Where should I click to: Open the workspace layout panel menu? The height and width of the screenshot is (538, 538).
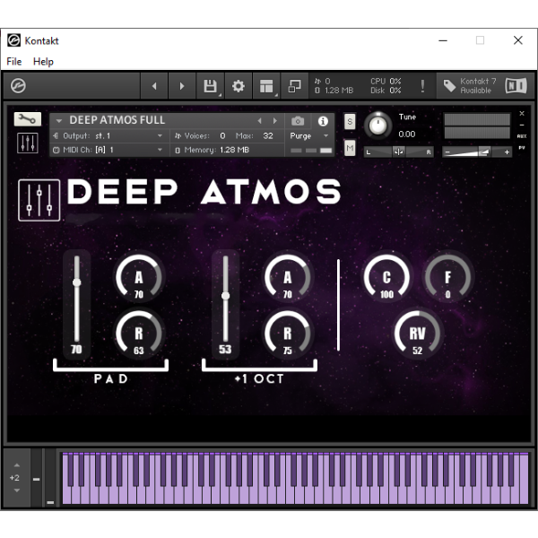tap(266, 86)
